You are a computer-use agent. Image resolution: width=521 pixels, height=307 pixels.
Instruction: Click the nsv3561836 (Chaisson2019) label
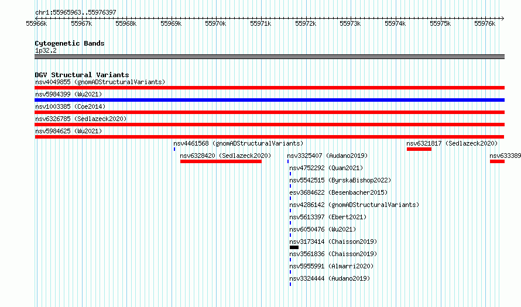[x=333, y=254]
